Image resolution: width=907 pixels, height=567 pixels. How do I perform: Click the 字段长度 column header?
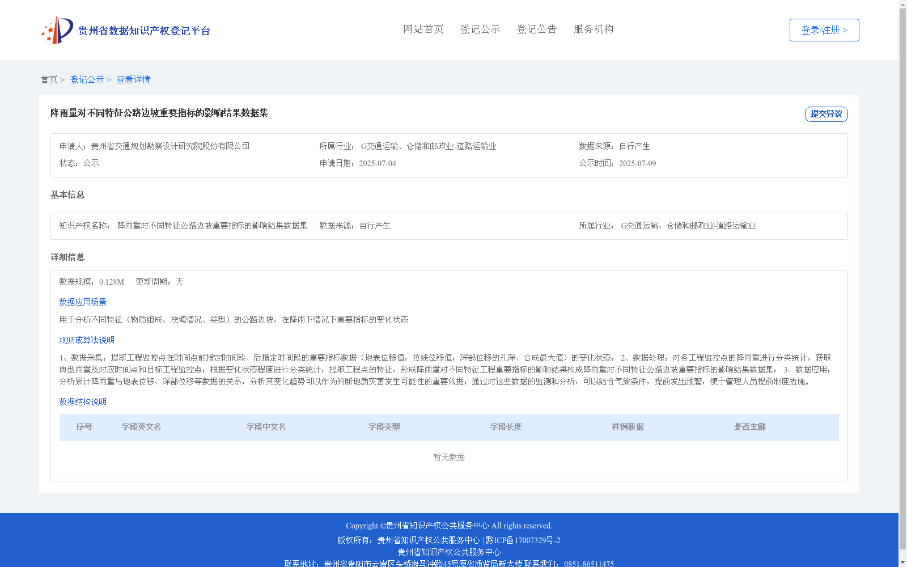coord(506,427)
